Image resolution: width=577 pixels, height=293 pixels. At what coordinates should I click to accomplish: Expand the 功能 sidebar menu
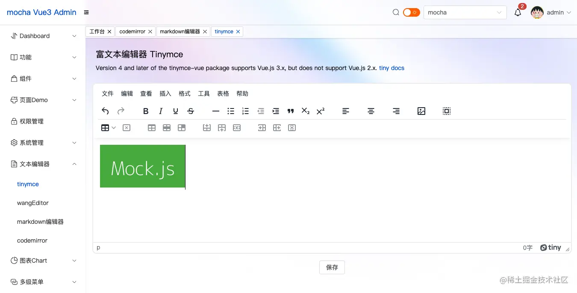[43, 57]
